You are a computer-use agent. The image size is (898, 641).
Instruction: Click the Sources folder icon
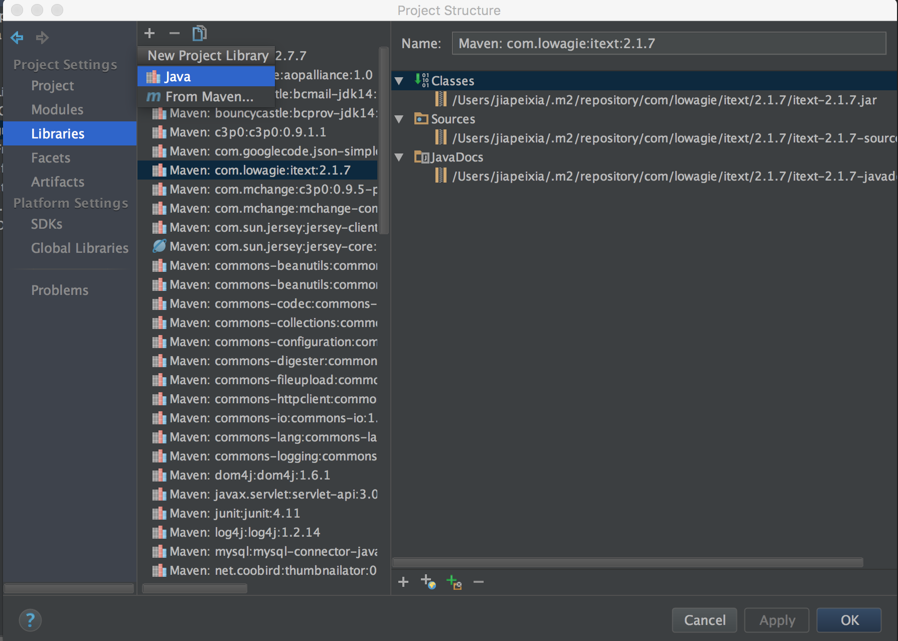point(421,119)
